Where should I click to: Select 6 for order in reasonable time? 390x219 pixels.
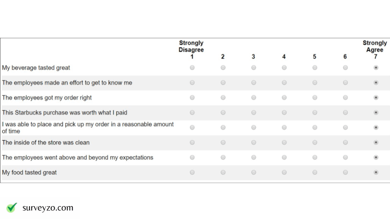point(345,127)
